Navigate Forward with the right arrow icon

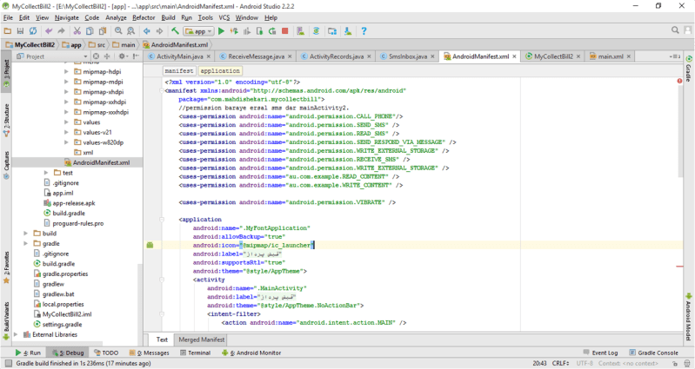tap(159, 31)
